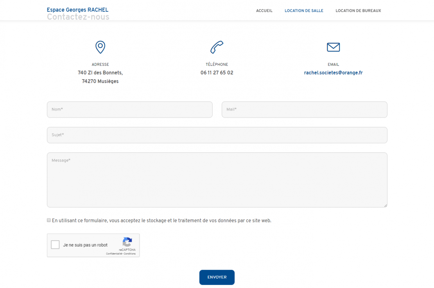Focus the Nom input field

click(x=130, y=110)
